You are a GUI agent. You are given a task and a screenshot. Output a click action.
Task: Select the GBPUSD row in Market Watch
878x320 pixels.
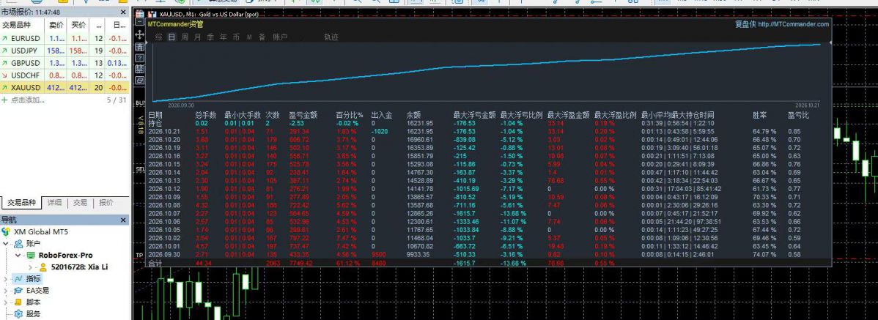click(x=65, y=63)
